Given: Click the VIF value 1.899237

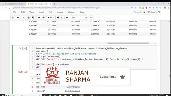Looking at the screenshot, I should pyautogui.click(x=41, y=91).
